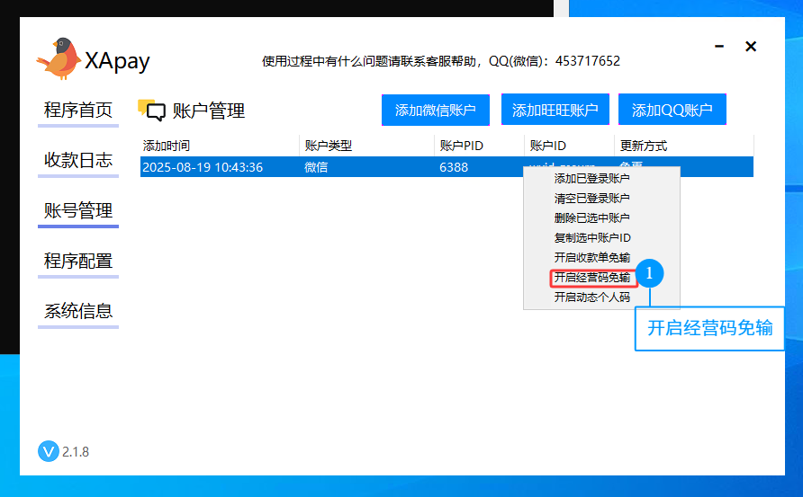The width and height of the screenshot is (803, 497).
Task: Click the blue V version icon
Action: [49, 451]
